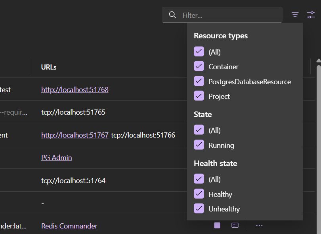321x234 pixels.
Task: Click the Resource types heading
Action: [221, 36]
